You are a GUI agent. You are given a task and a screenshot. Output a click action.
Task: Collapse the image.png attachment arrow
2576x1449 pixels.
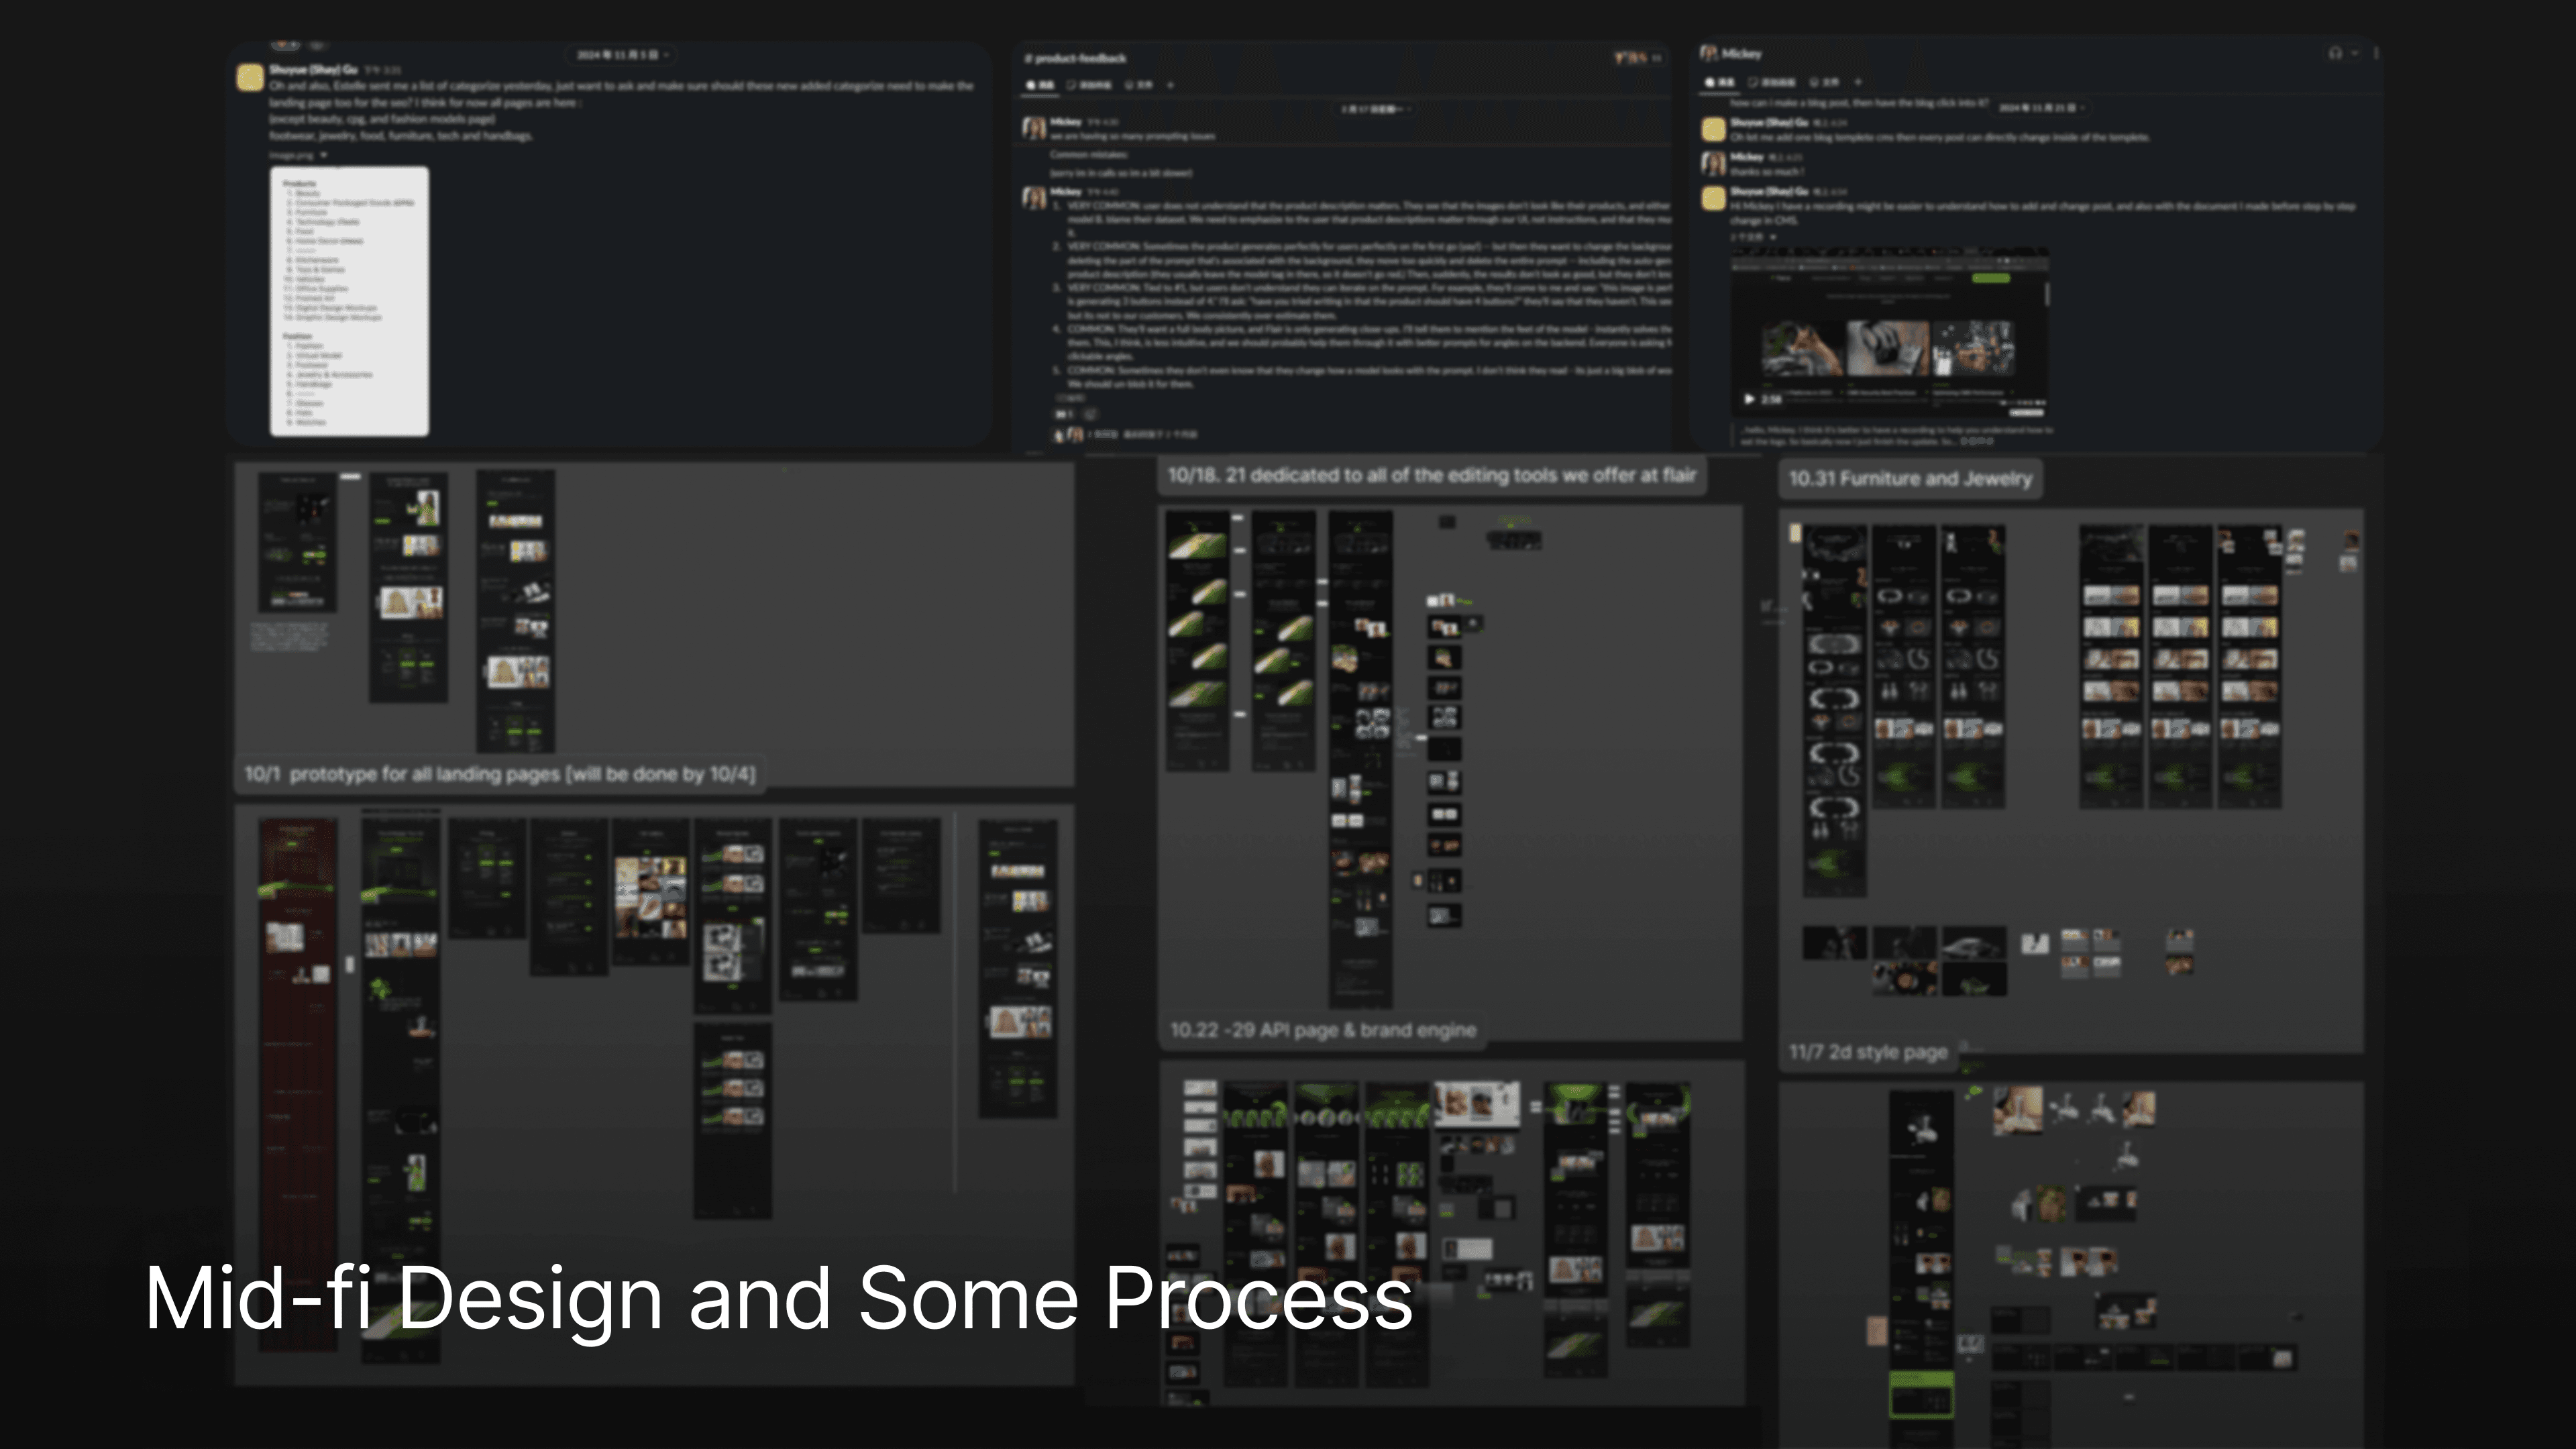click(x=324, y=155)
